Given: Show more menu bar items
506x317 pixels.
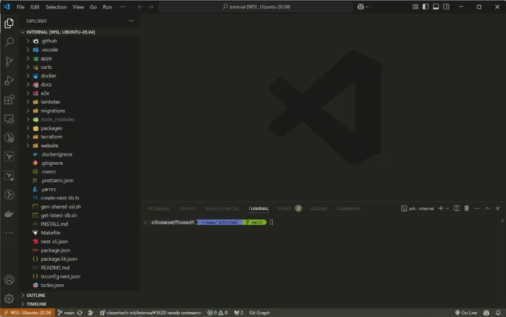Looking at the screenshot, I should coord(122,7).
